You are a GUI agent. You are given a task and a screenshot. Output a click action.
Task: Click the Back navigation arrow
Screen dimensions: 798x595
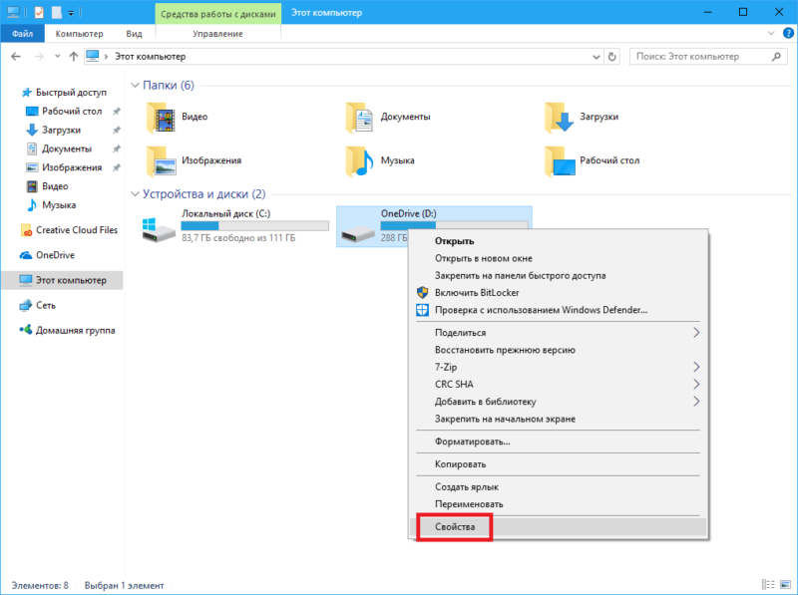pyautogui.click(x=16, y=57)
